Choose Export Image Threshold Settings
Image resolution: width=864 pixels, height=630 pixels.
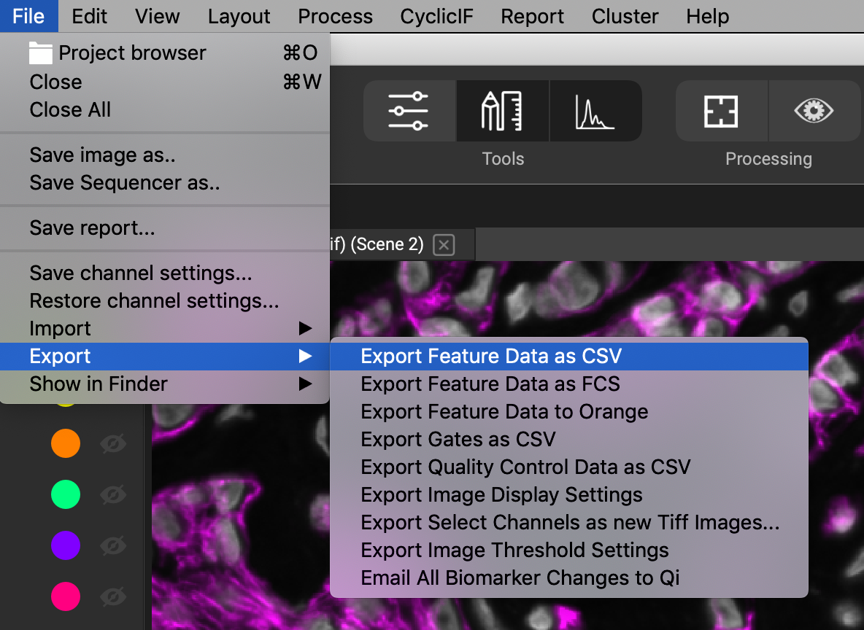[x=569, y=550]
